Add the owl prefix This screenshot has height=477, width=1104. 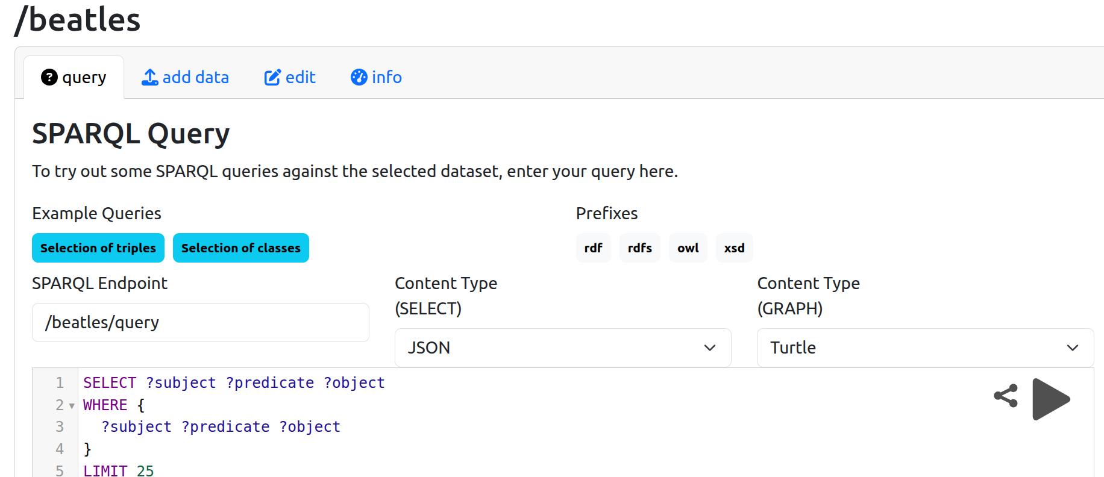(x=688, y=248)
